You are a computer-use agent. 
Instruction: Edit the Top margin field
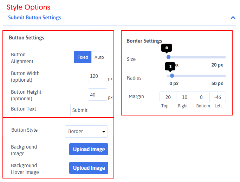point(168,97)
